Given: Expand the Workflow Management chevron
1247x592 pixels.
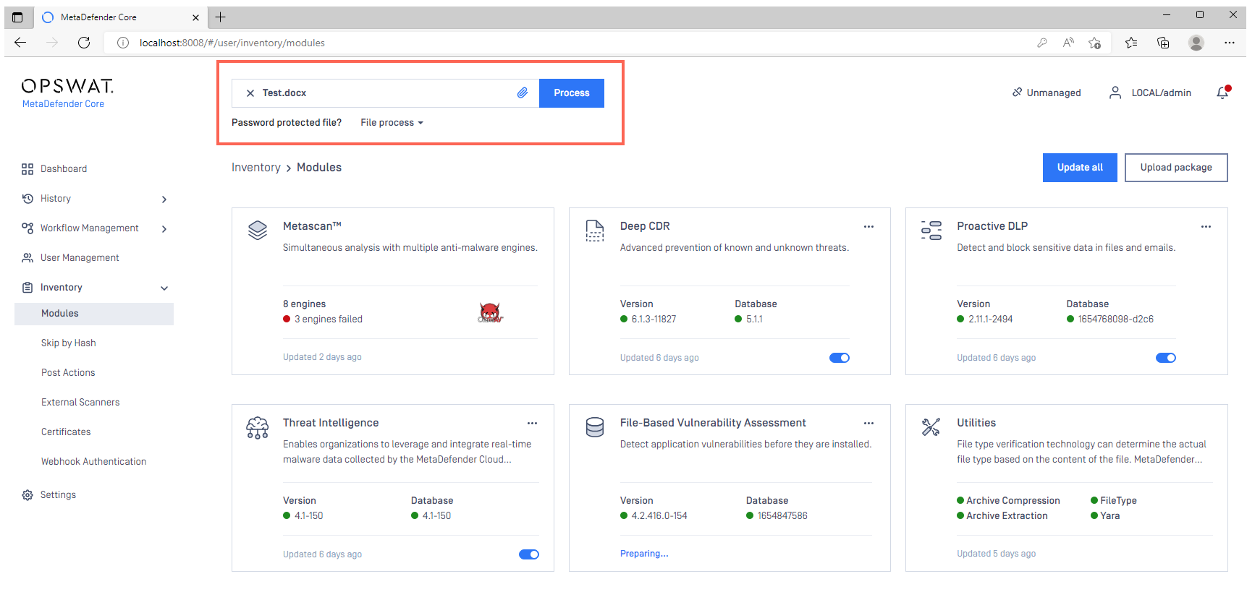Looking at the screenshot, I should (164, 229).
